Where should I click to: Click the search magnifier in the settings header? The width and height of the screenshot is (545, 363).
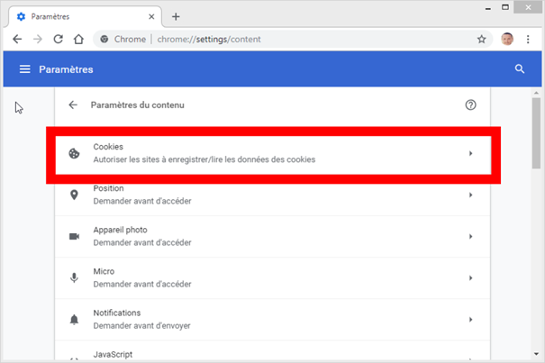click(519, 69)
